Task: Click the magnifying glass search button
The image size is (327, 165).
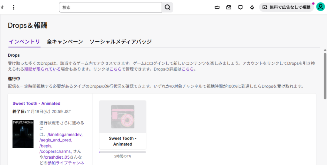Action: click(167, 7)
